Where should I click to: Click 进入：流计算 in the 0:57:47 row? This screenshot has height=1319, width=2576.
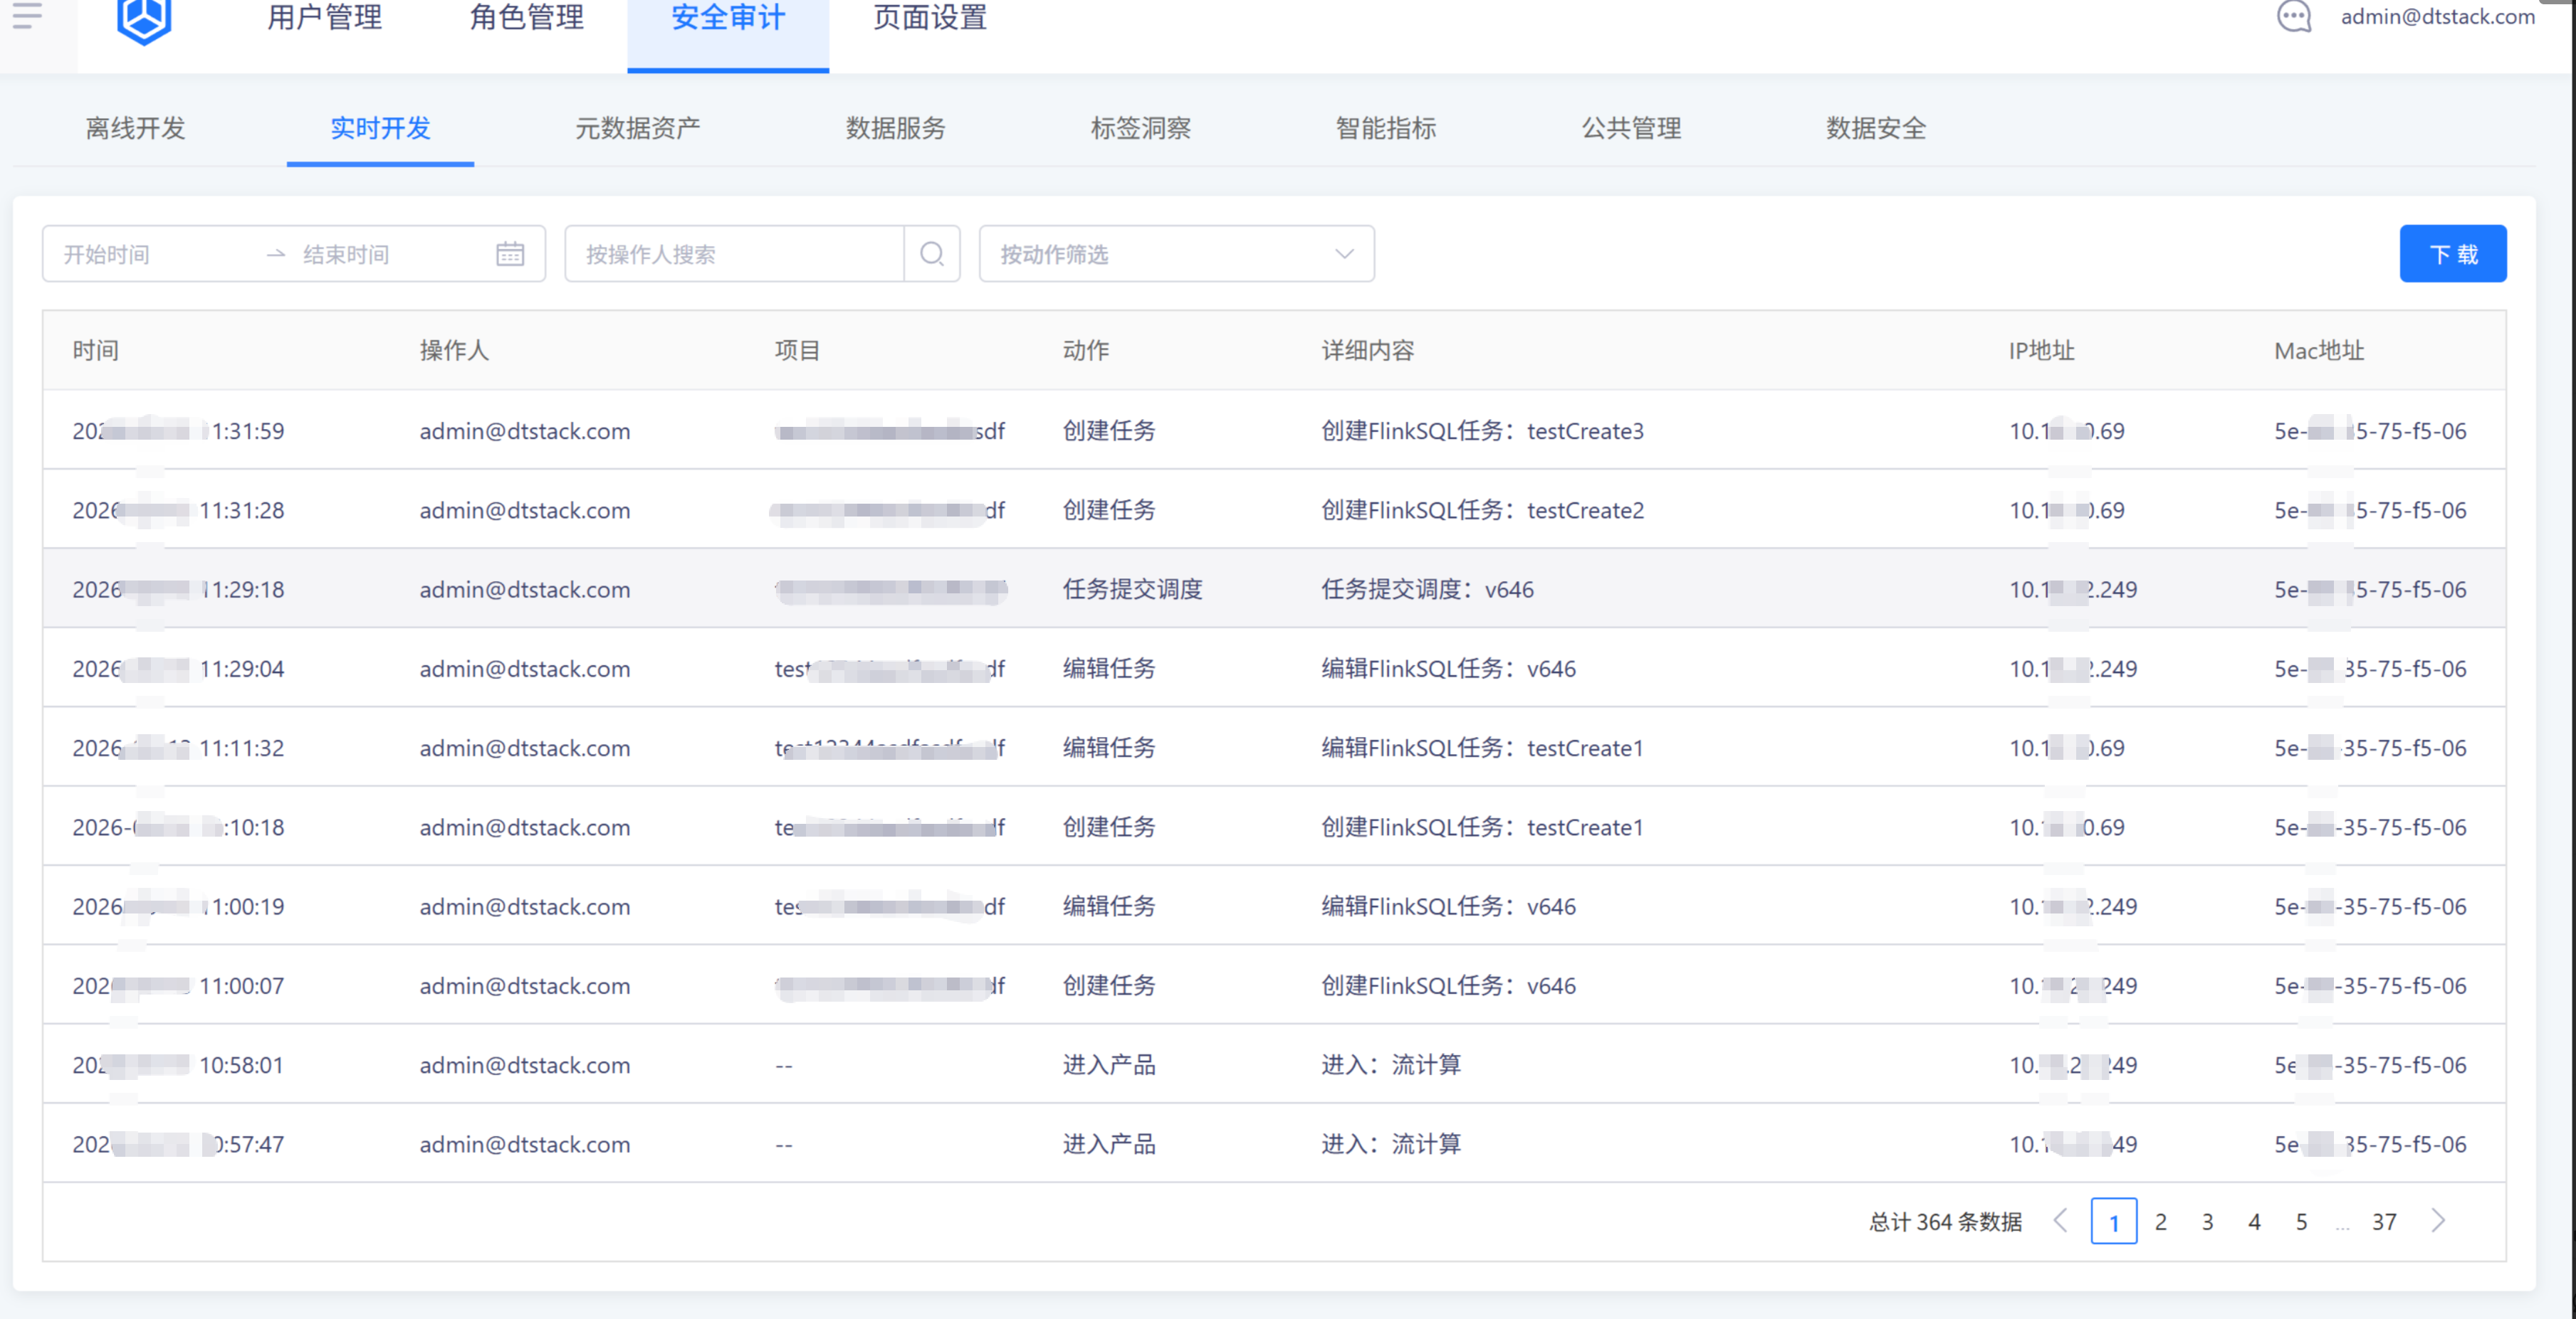pyautogui.click(x=1391, y=1143)
